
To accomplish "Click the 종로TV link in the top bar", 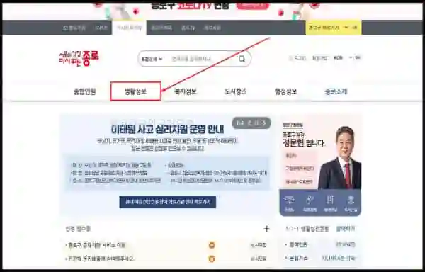I will click(188, 28).
